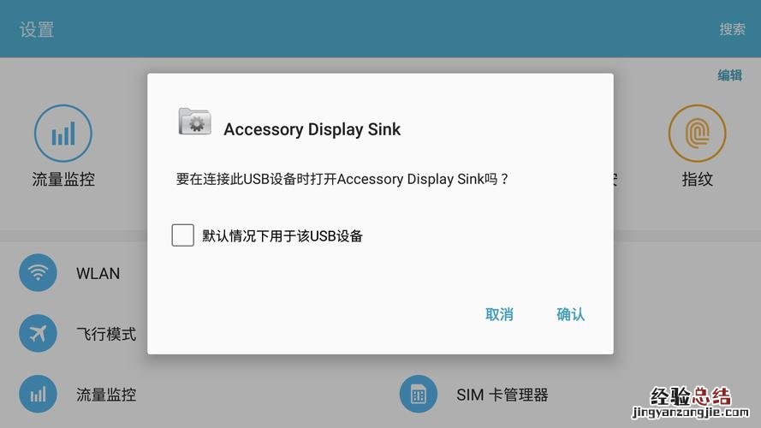Select the SIM 卡管理器 text label

pyautogui.click(x=502, y=395)
